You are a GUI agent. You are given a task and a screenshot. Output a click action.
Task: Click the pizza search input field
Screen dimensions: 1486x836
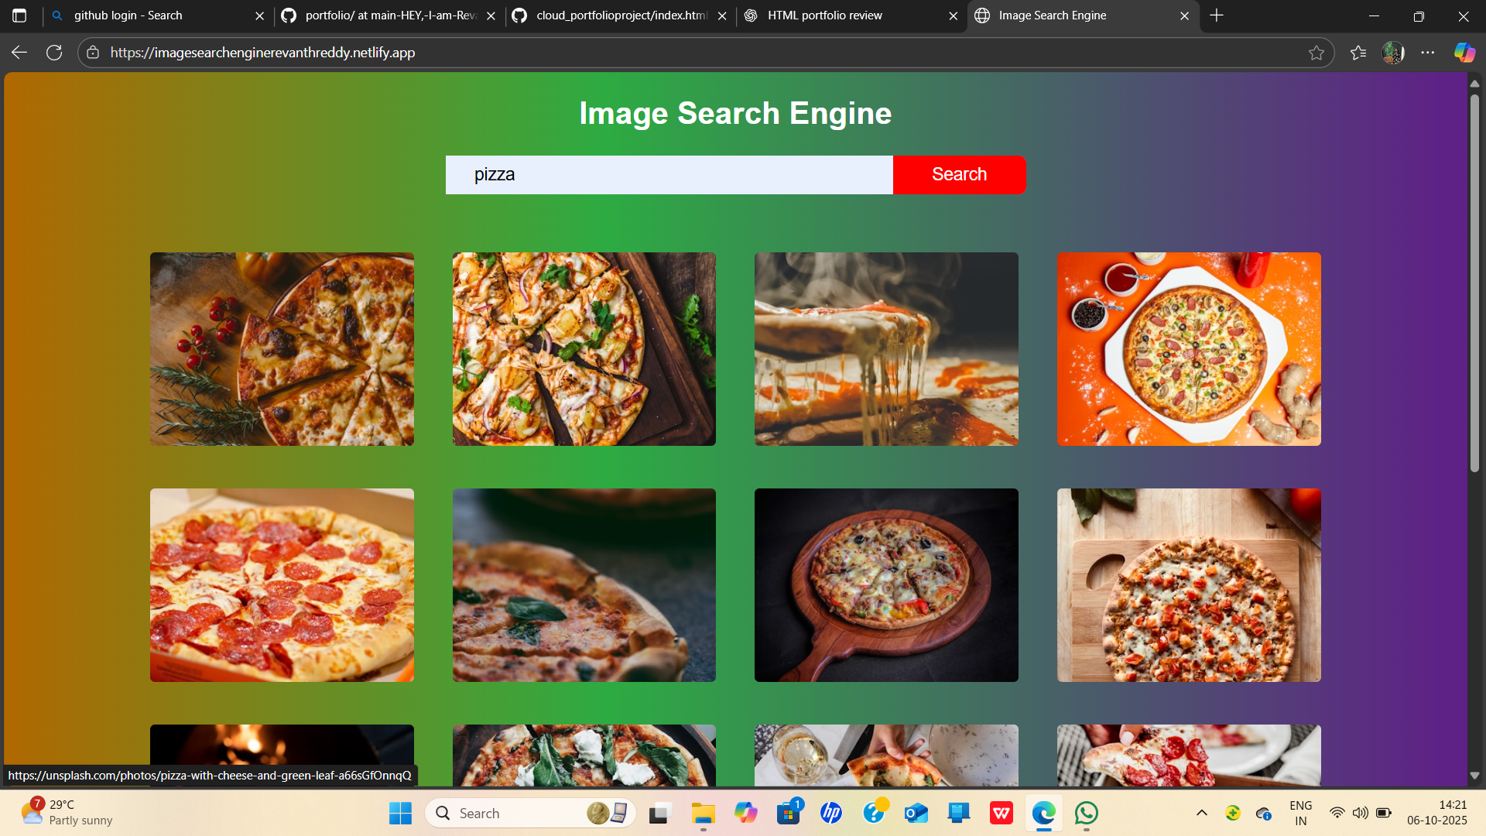point(669,175)
